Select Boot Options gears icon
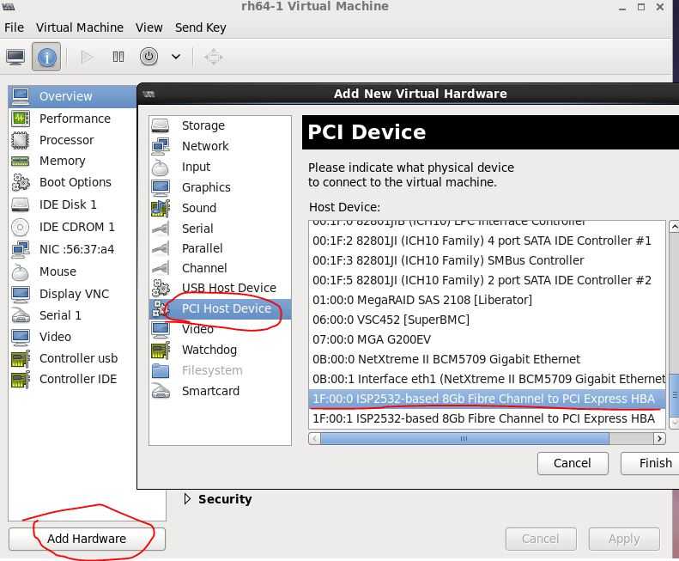This screenshot has width=679, height=561. (x=21, y=182)
